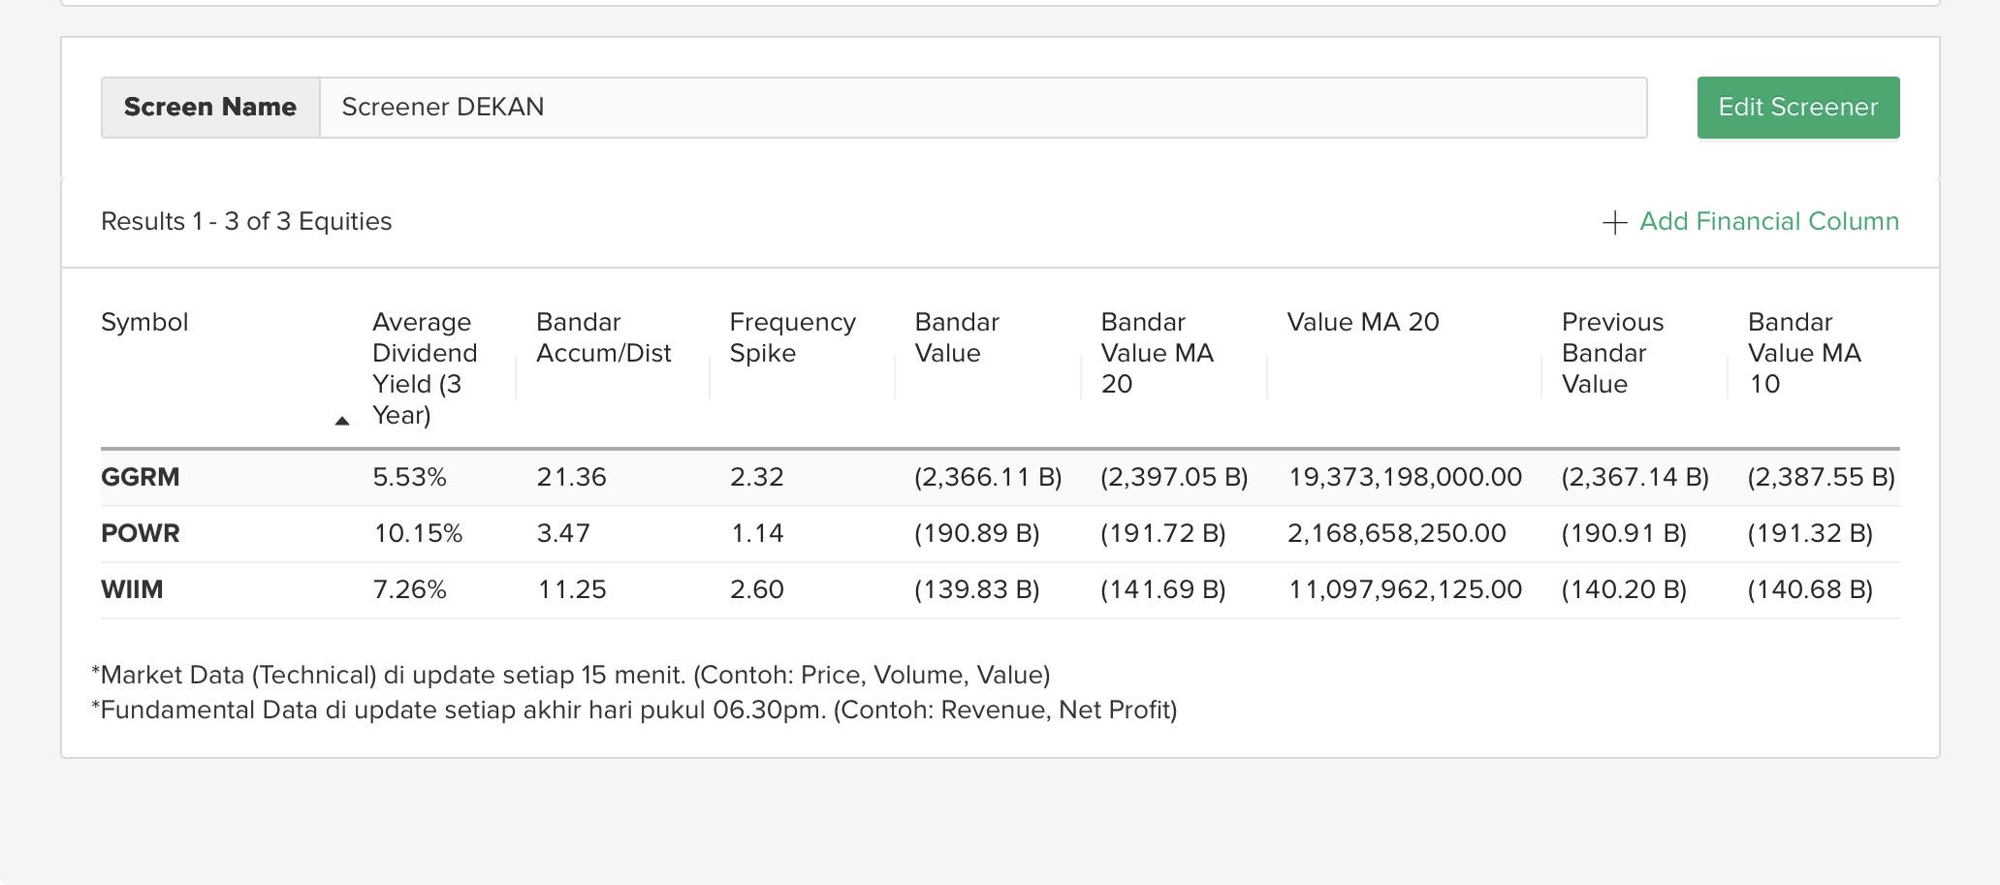
Task: Click the Bandar Value MA 10 header
Action: (x=1803, y=353)
